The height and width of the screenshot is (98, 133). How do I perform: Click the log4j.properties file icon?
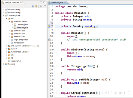click(12, 40)
